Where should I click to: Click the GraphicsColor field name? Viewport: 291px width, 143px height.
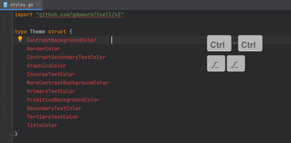click(46, 66)
